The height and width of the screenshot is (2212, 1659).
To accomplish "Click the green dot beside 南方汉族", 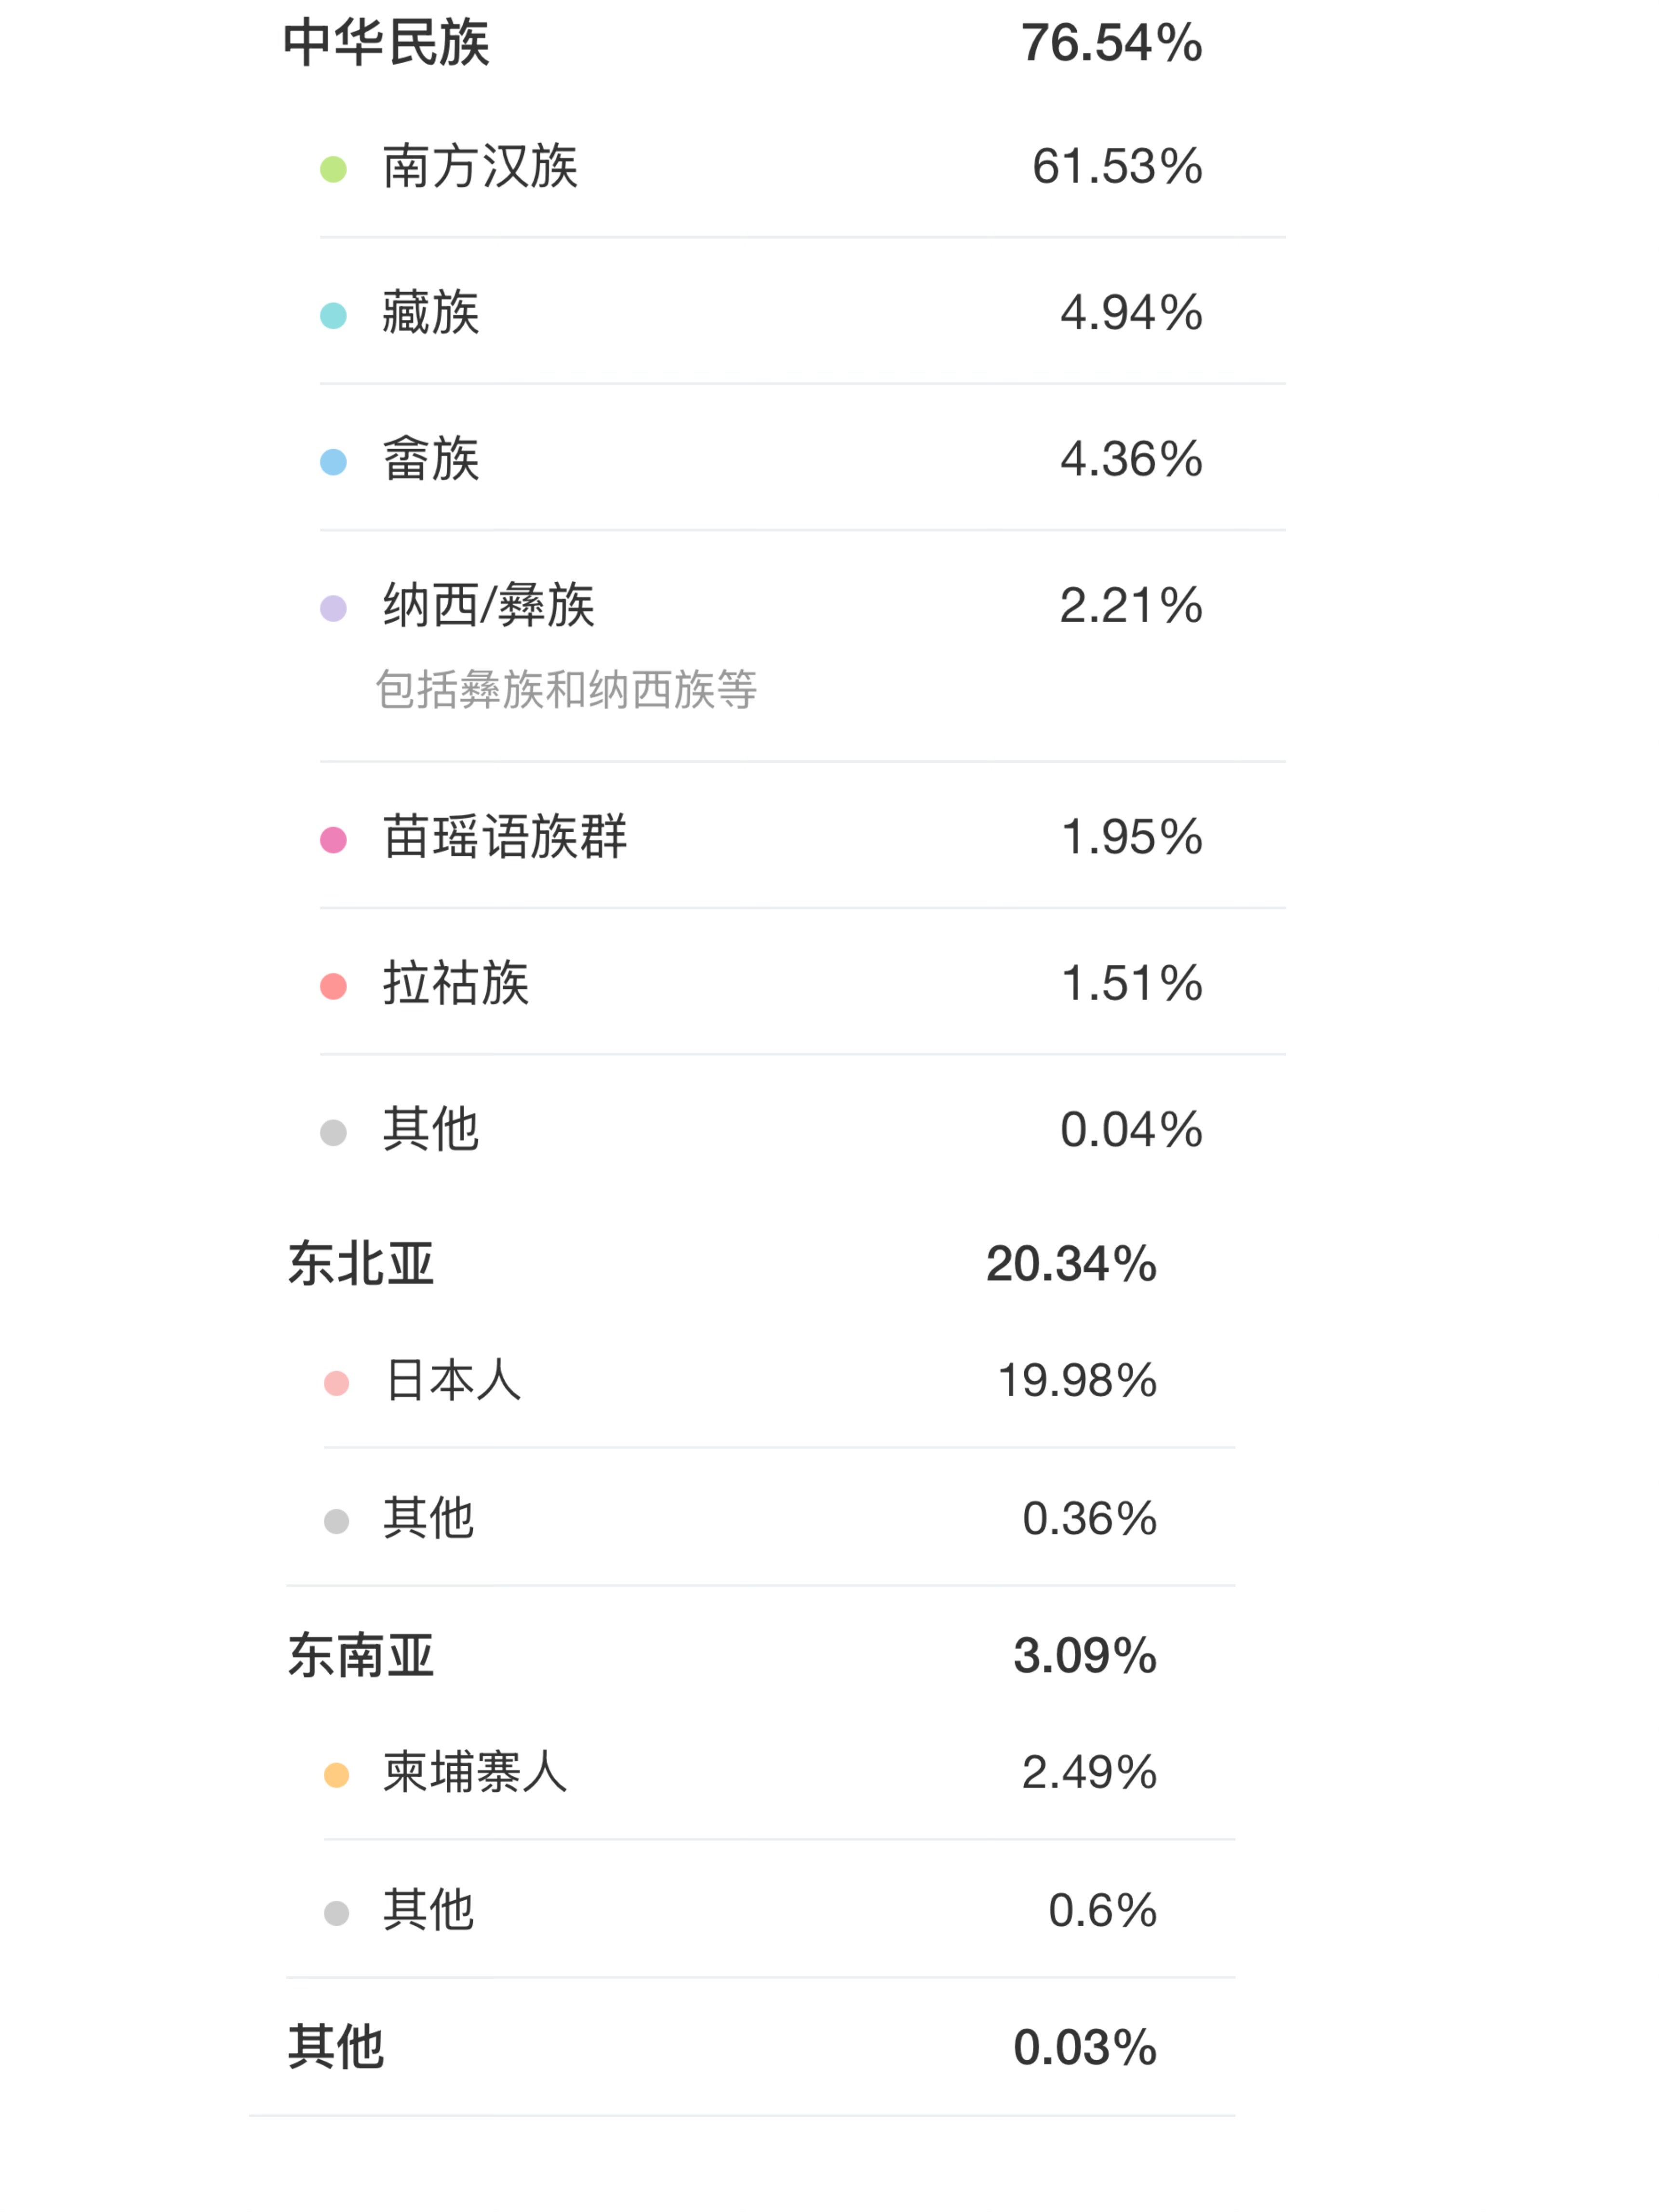I will tap(333, 169).
